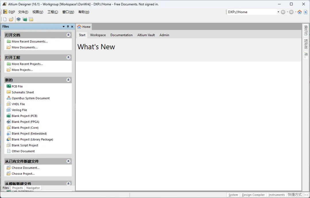This screenshot has height=198, width=310.
Task: Click the open device view toolbar icon
Action: [x=18, y=19]
